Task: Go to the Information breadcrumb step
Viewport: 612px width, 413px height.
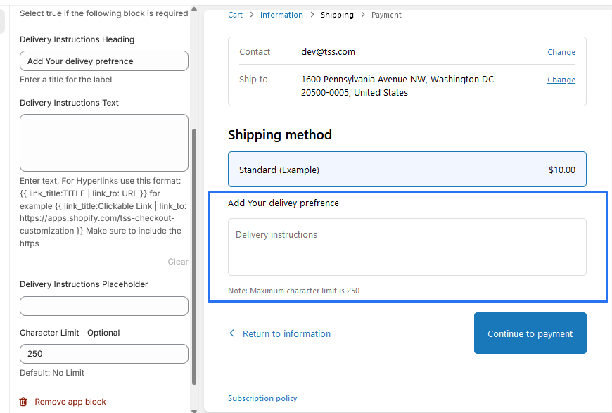Action: (281, 15)
